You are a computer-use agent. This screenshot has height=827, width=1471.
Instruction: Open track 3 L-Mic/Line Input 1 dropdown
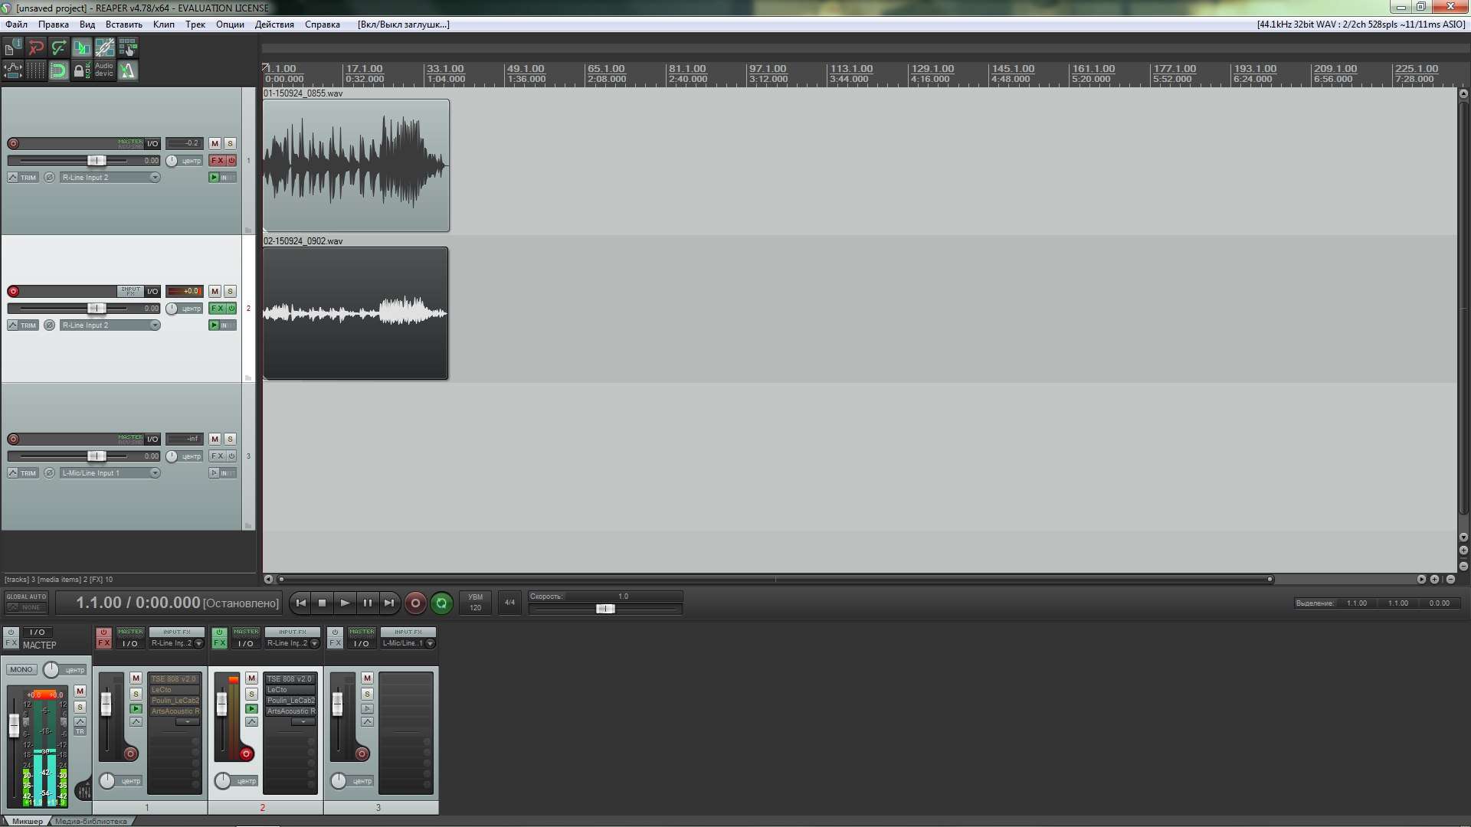[155, 472]
